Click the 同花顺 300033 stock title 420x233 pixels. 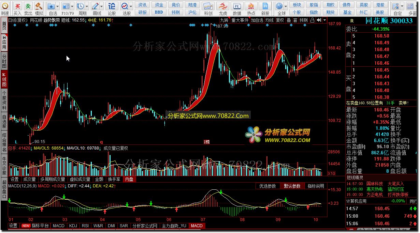tap(389, 21)
